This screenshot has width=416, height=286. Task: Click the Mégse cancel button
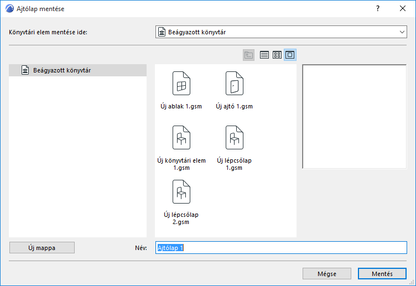327,273
